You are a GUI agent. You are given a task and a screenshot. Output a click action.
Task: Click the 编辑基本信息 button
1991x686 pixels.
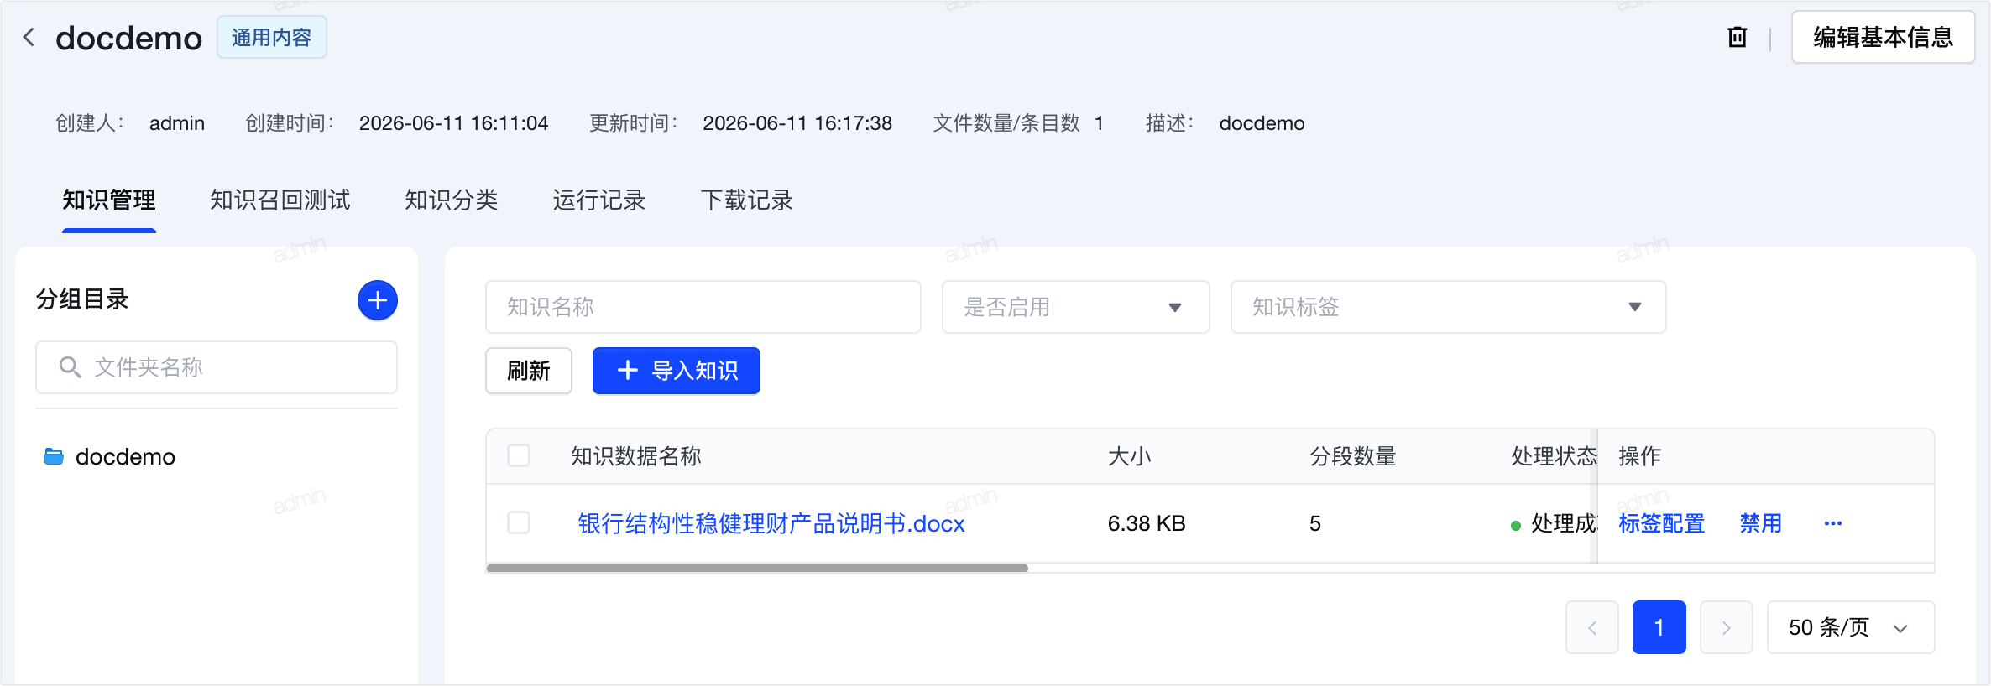point(1883,37)
